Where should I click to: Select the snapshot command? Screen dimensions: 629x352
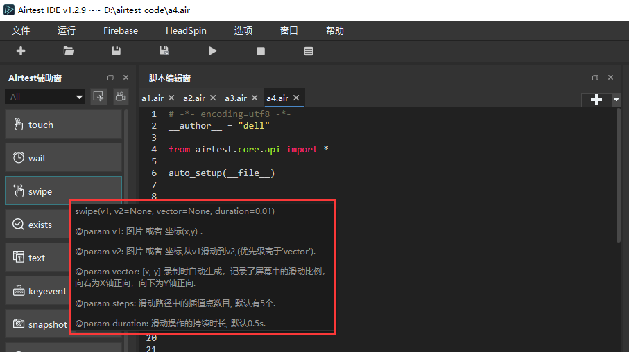point(37,324)
